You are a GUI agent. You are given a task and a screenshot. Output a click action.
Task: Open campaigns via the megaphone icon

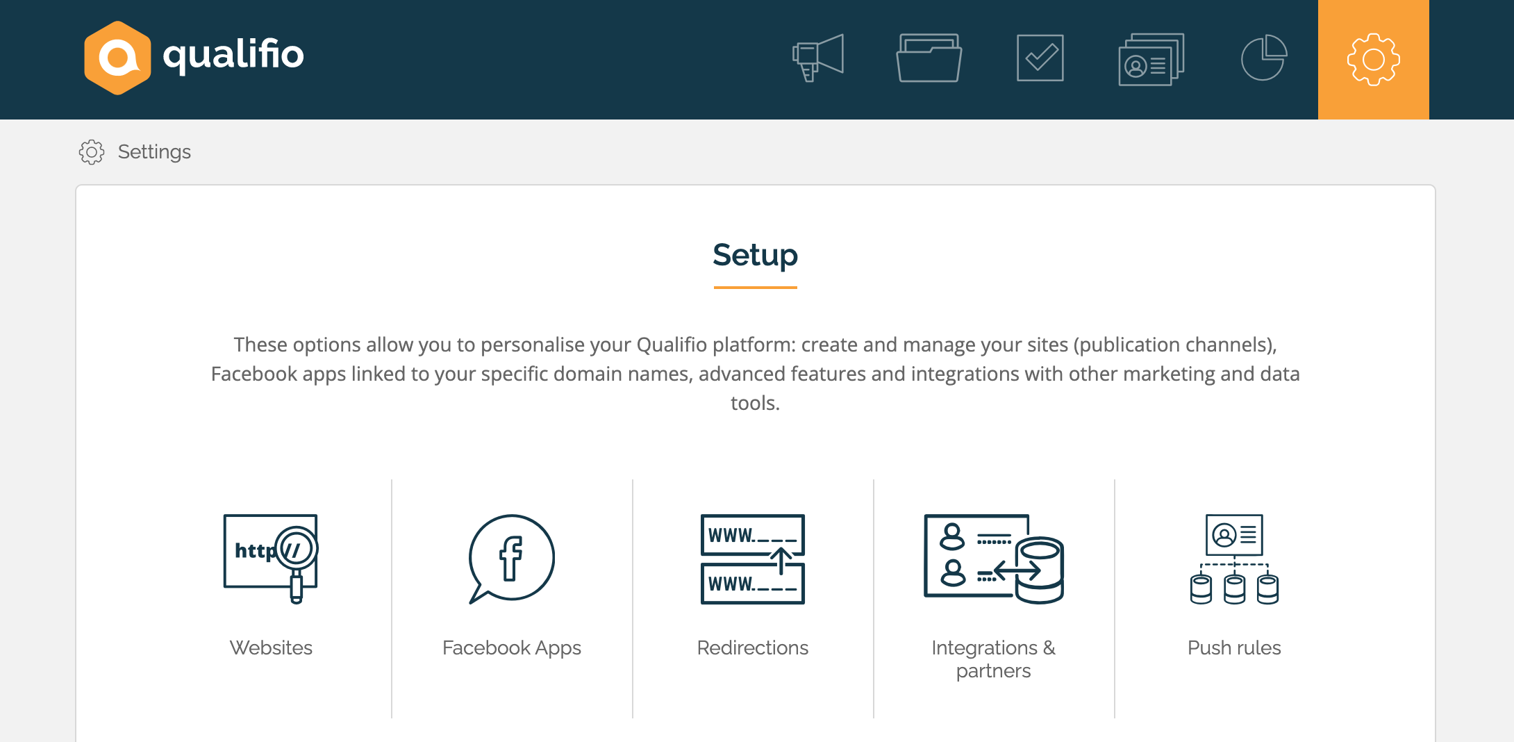(x=818, y=58)
